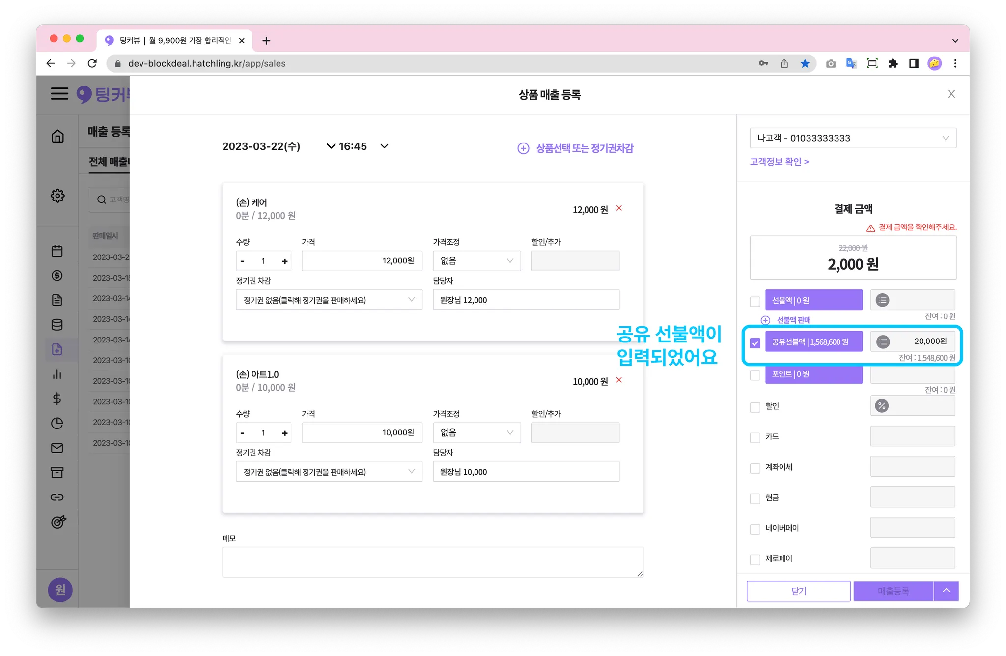
Task: Open the customer 나고객 dropdown
Action: (x=852, y=138)
